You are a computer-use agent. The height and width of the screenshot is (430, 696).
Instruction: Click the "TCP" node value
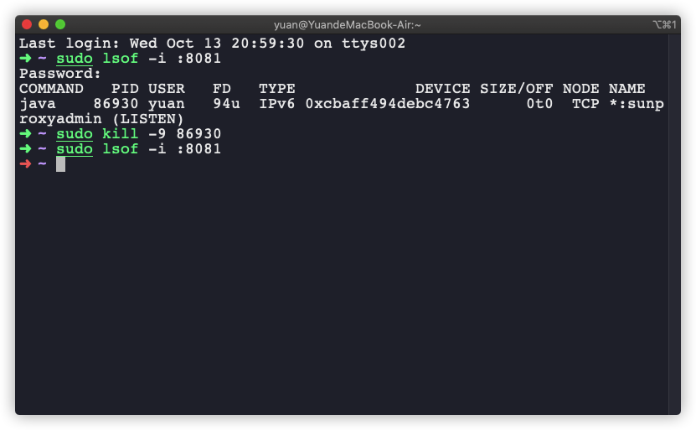point(585,104)
